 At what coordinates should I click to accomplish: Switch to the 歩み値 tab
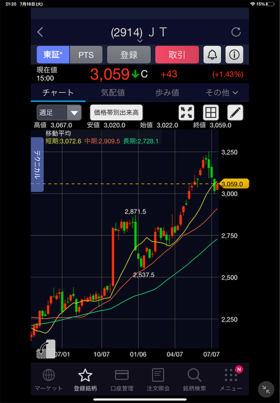pyautogui.click(x=167, y=92)
